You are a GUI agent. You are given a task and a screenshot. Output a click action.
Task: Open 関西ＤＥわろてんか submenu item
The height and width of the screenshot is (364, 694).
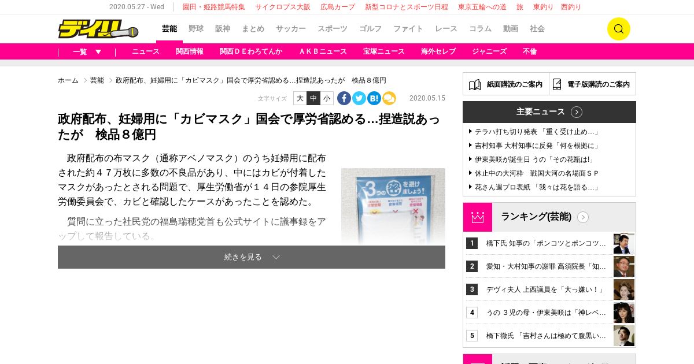(251, 51)
